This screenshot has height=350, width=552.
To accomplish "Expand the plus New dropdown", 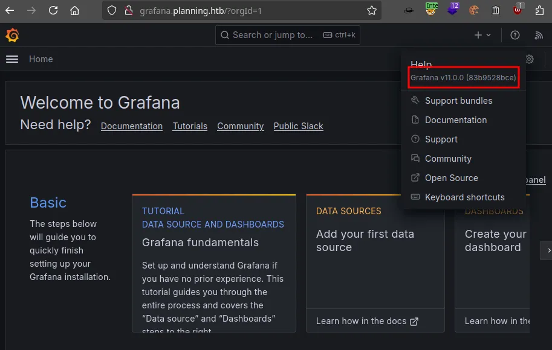I will coord(482,36).
